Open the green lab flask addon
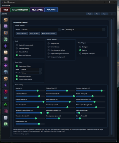The image size is (119, 143). pyautogui.click(x=6, y=39)
